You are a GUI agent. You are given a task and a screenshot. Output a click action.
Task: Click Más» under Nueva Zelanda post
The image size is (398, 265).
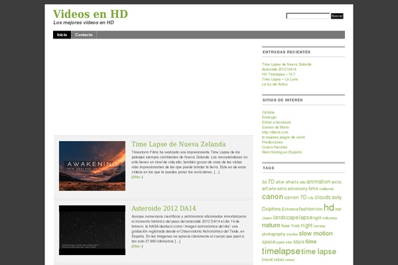coord(137,177)
